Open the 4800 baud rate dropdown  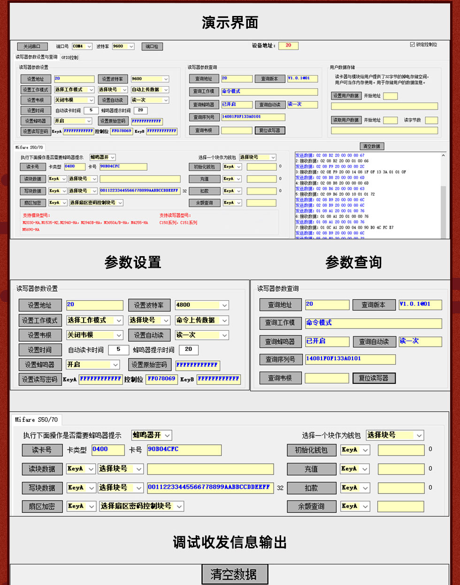[x=202, y=305]
